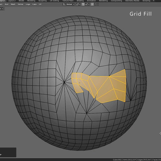Click the Verts count in the status bar

click(129, 160)
